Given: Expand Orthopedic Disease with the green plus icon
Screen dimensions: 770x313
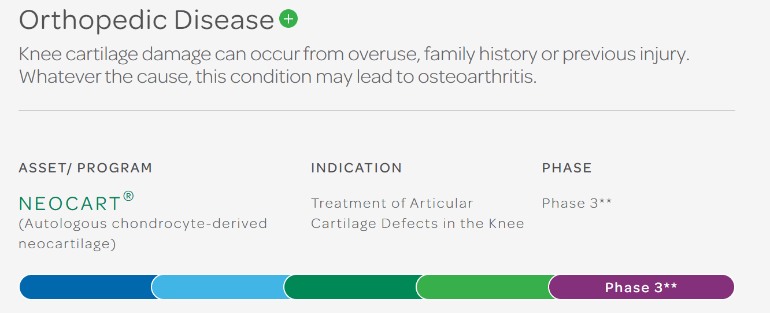Looking at the screenshot, I should pyautogui.click(x=288, y=19).
